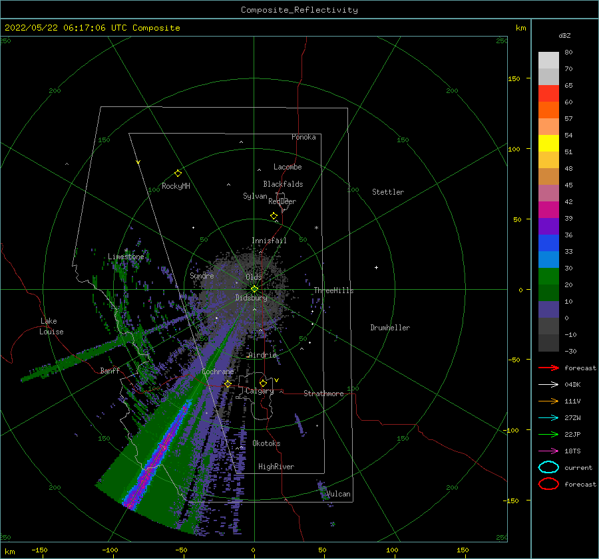
Task: Click the Sylvan label on map
Action: tap(255, 196)
